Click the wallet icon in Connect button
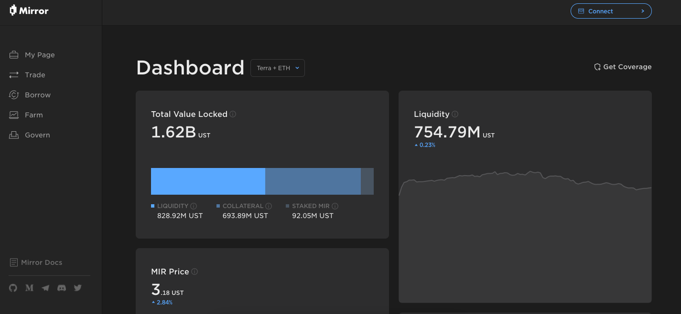This screenshot has height=314, width=681. click(581, 11)
